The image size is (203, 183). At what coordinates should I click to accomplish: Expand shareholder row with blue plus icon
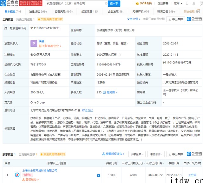(x=99, y=176)
